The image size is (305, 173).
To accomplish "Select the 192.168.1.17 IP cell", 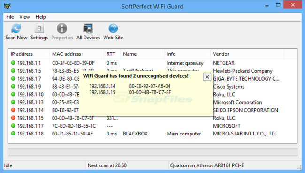I will coord(30,126).
